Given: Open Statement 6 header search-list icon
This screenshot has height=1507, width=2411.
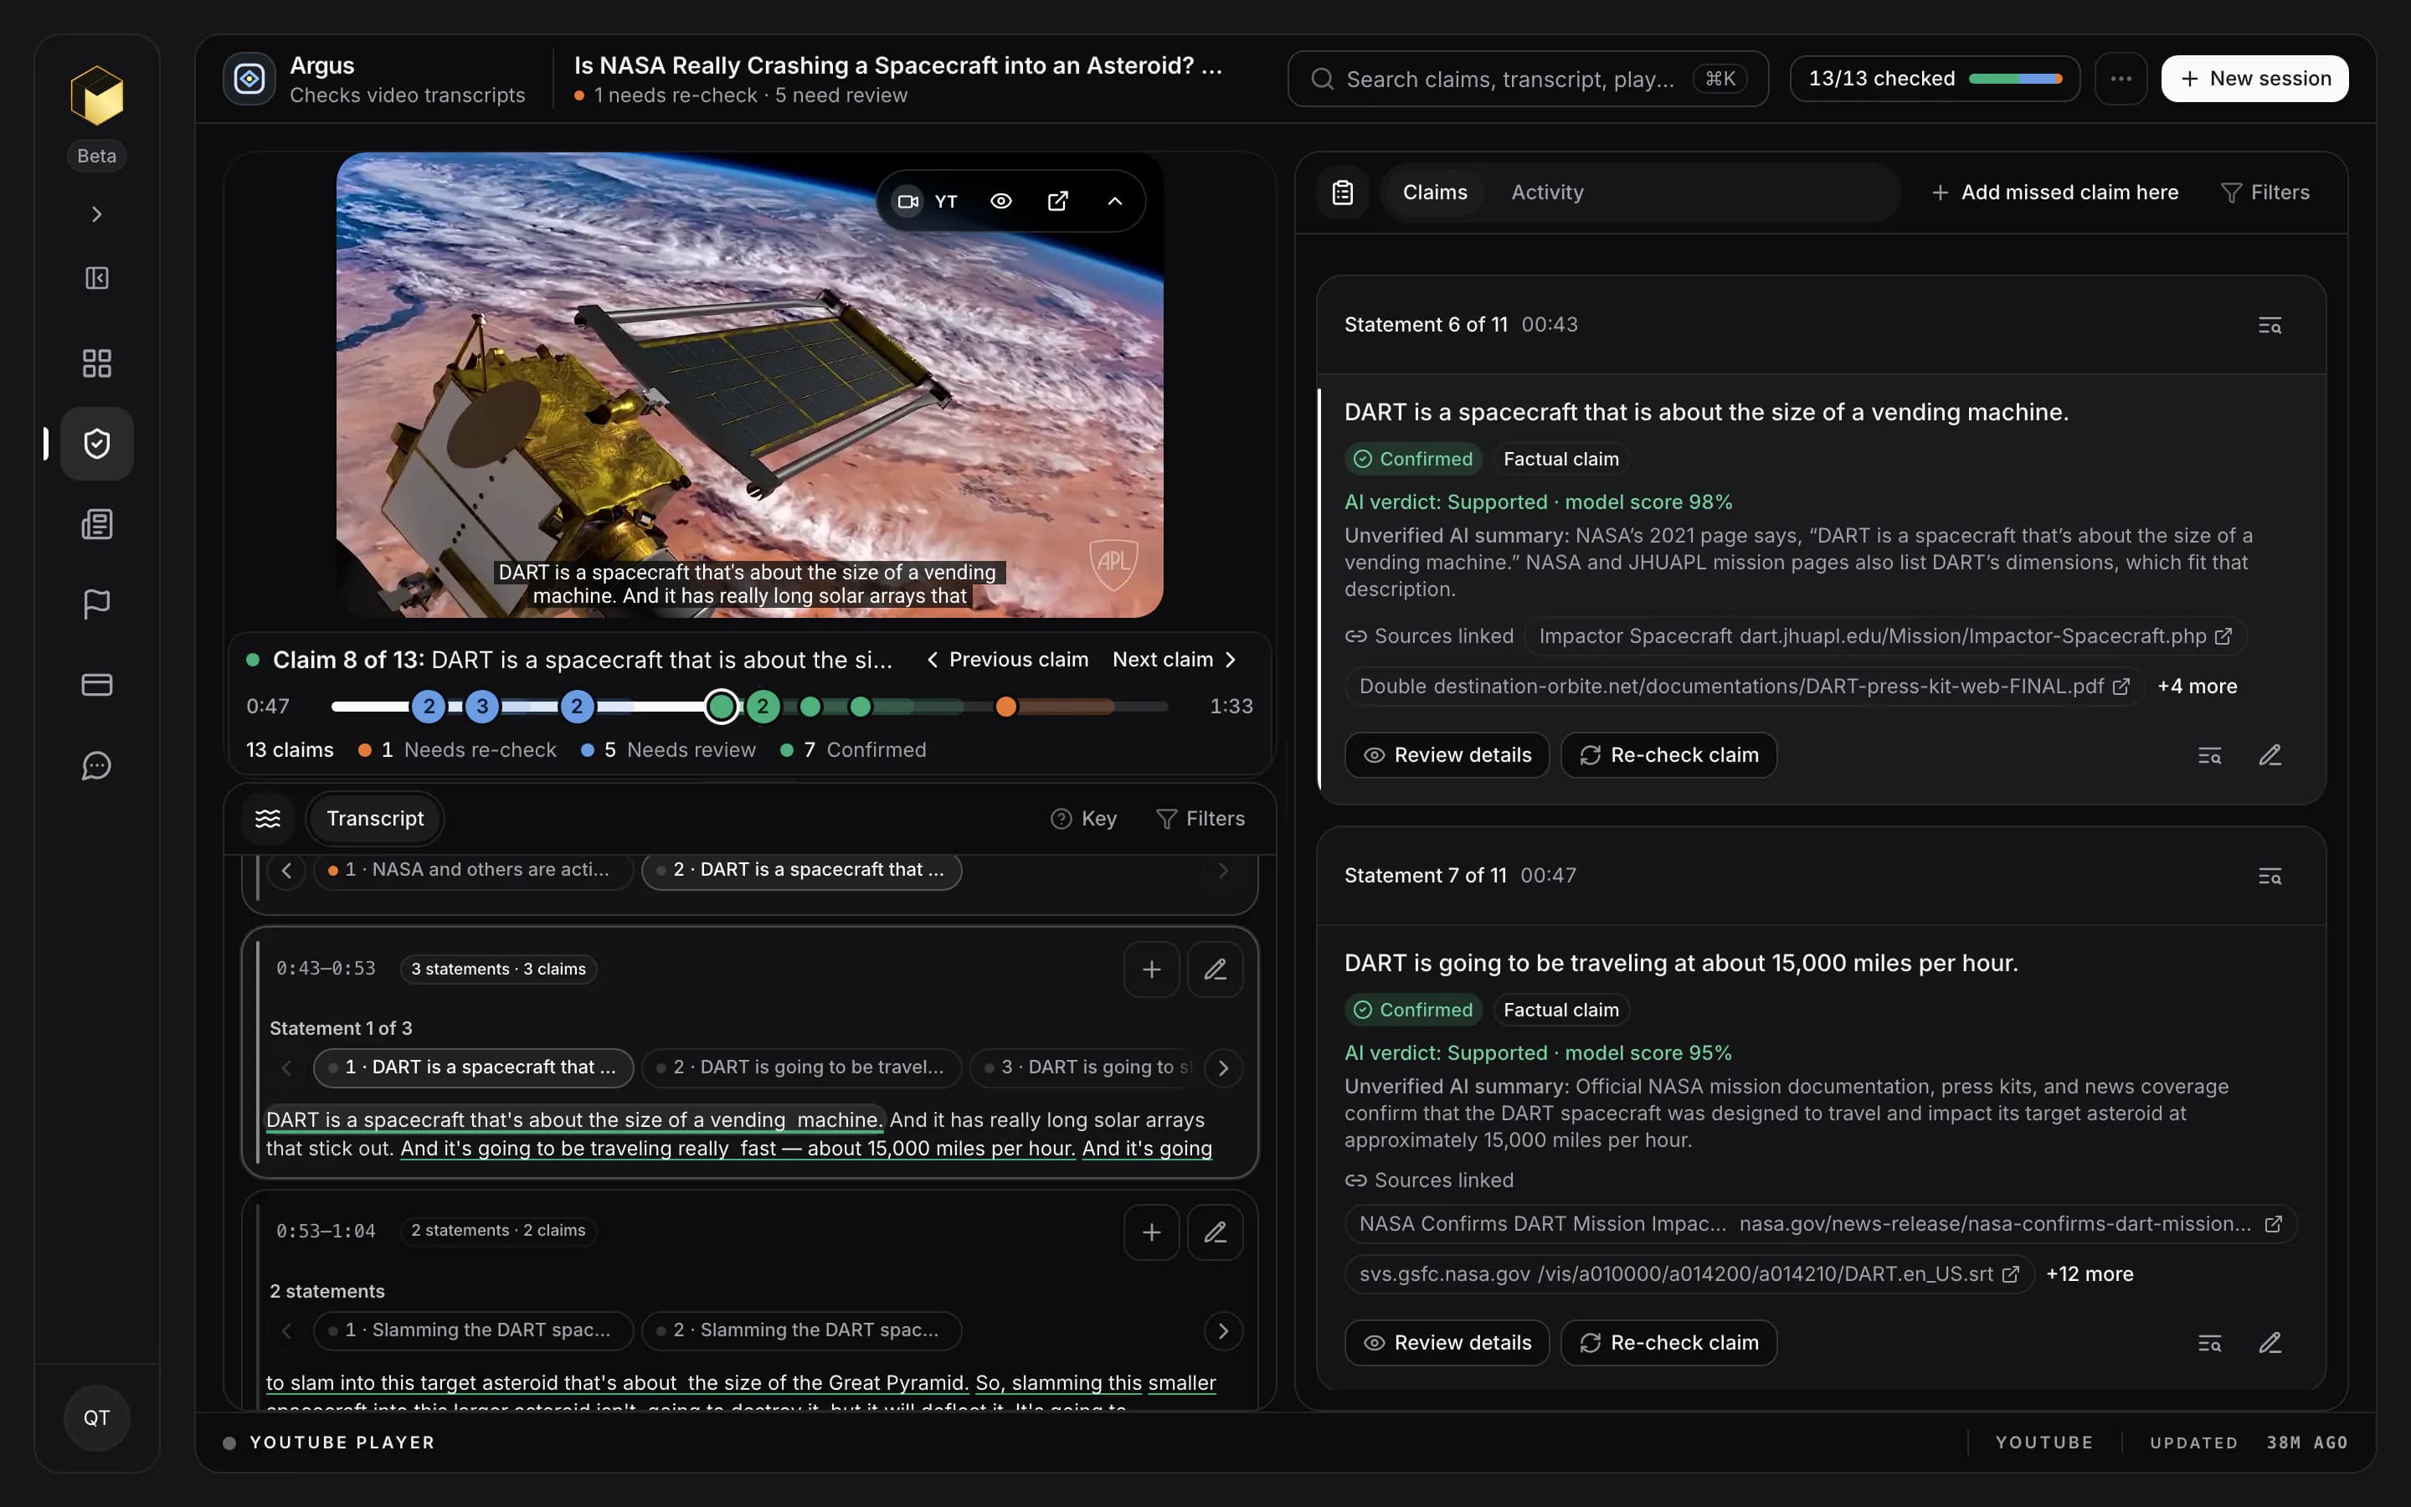Looking at the screenshot, I should pos(2270,325).
